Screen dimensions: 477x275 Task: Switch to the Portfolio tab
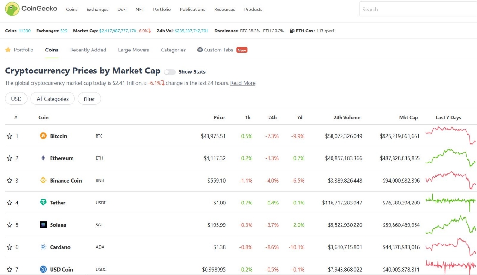[23, 50]
